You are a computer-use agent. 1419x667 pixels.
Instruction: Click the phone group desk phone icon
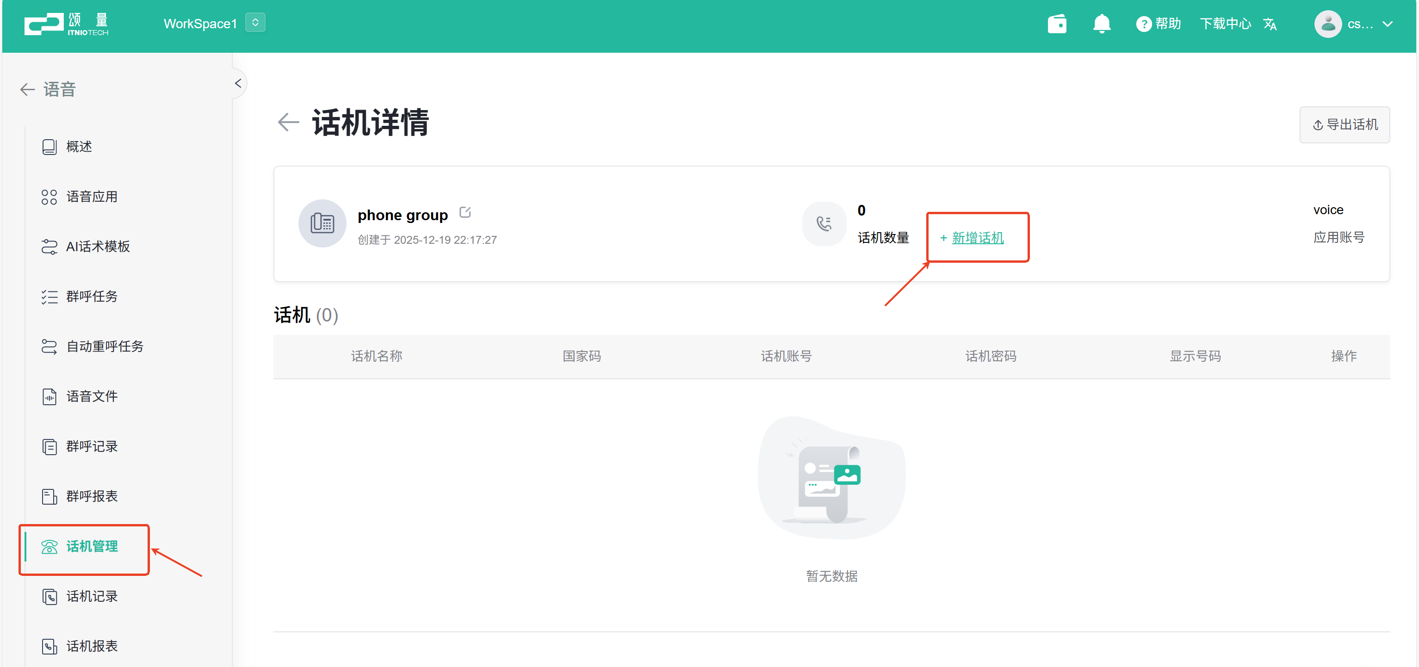tap(322, 223)
